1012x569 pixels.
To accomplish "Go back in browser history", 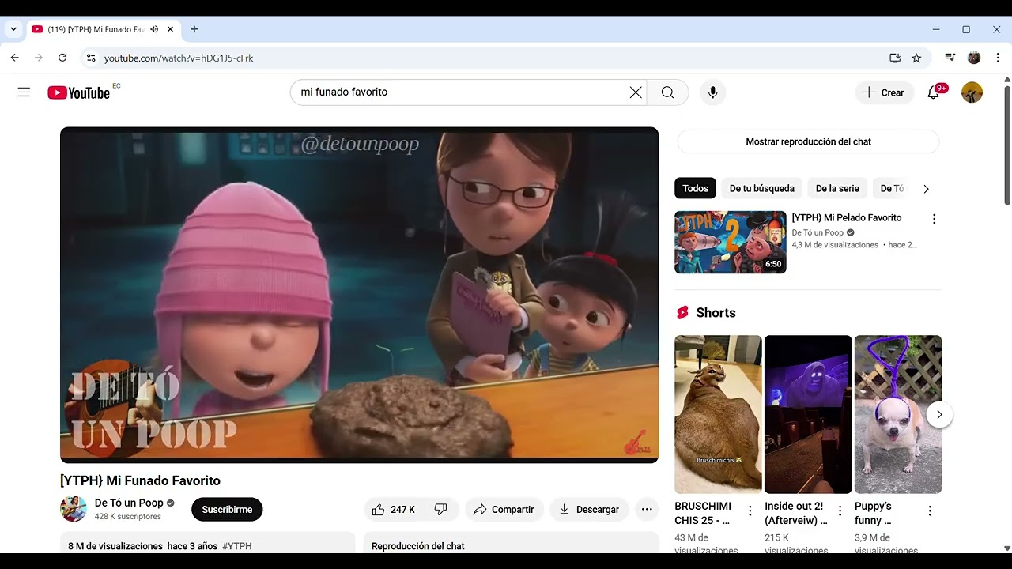I will point(14,58).
